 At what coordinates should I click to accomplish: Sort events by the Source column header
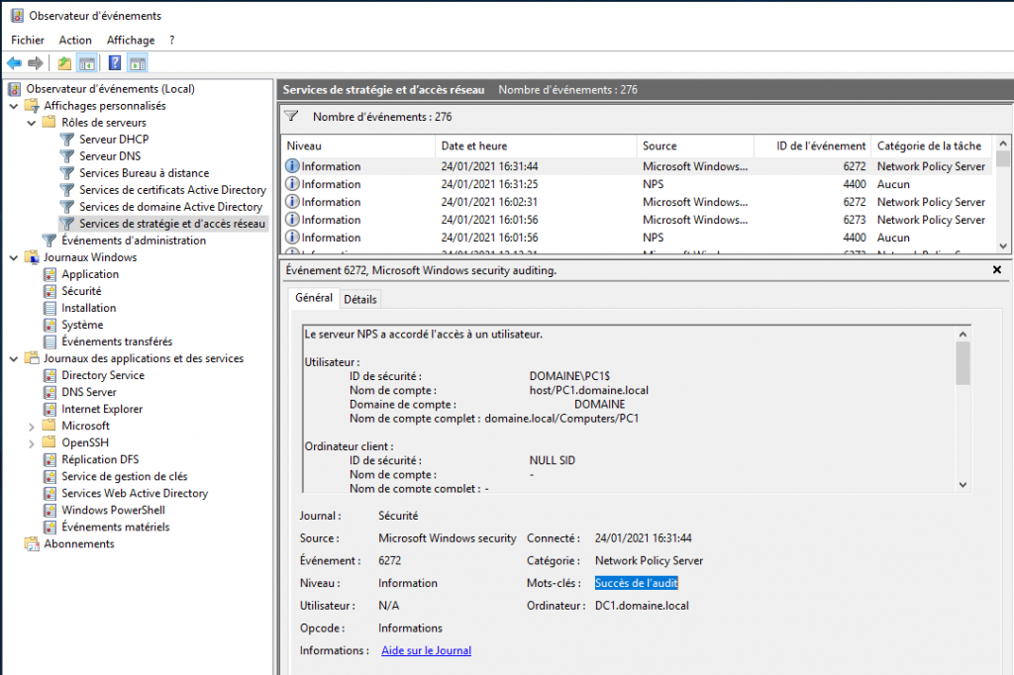point(695,146)
